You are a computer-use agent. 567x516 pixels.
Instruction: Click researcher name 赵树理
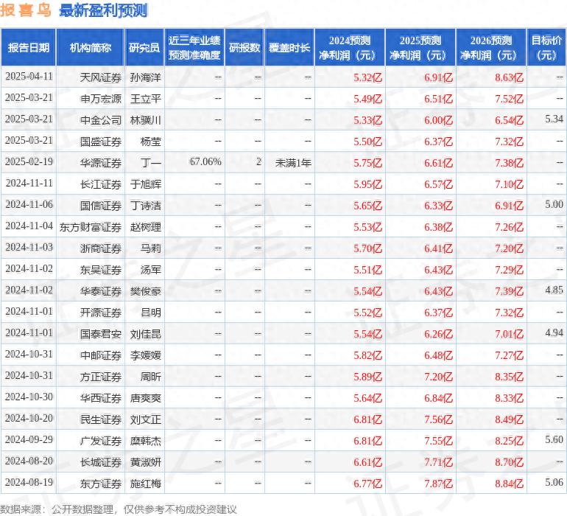tap(145, 227)
